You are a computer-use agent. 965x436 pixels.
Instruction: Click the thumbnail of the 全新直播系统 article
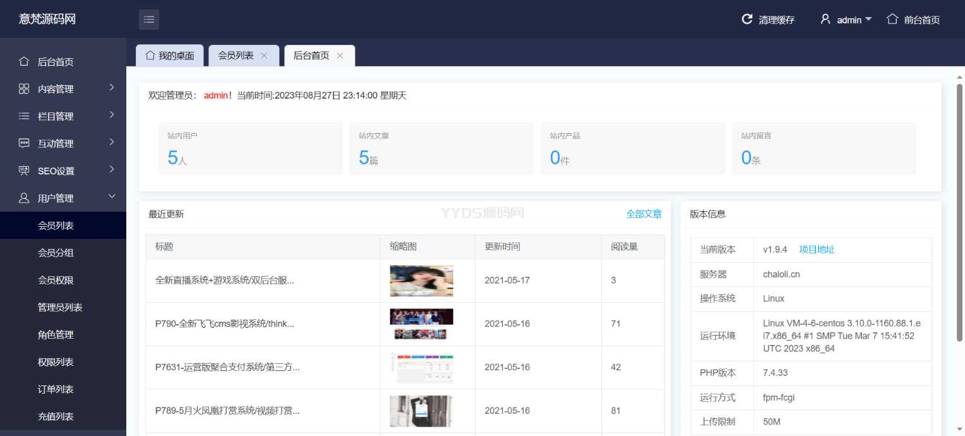click(421, 281)
